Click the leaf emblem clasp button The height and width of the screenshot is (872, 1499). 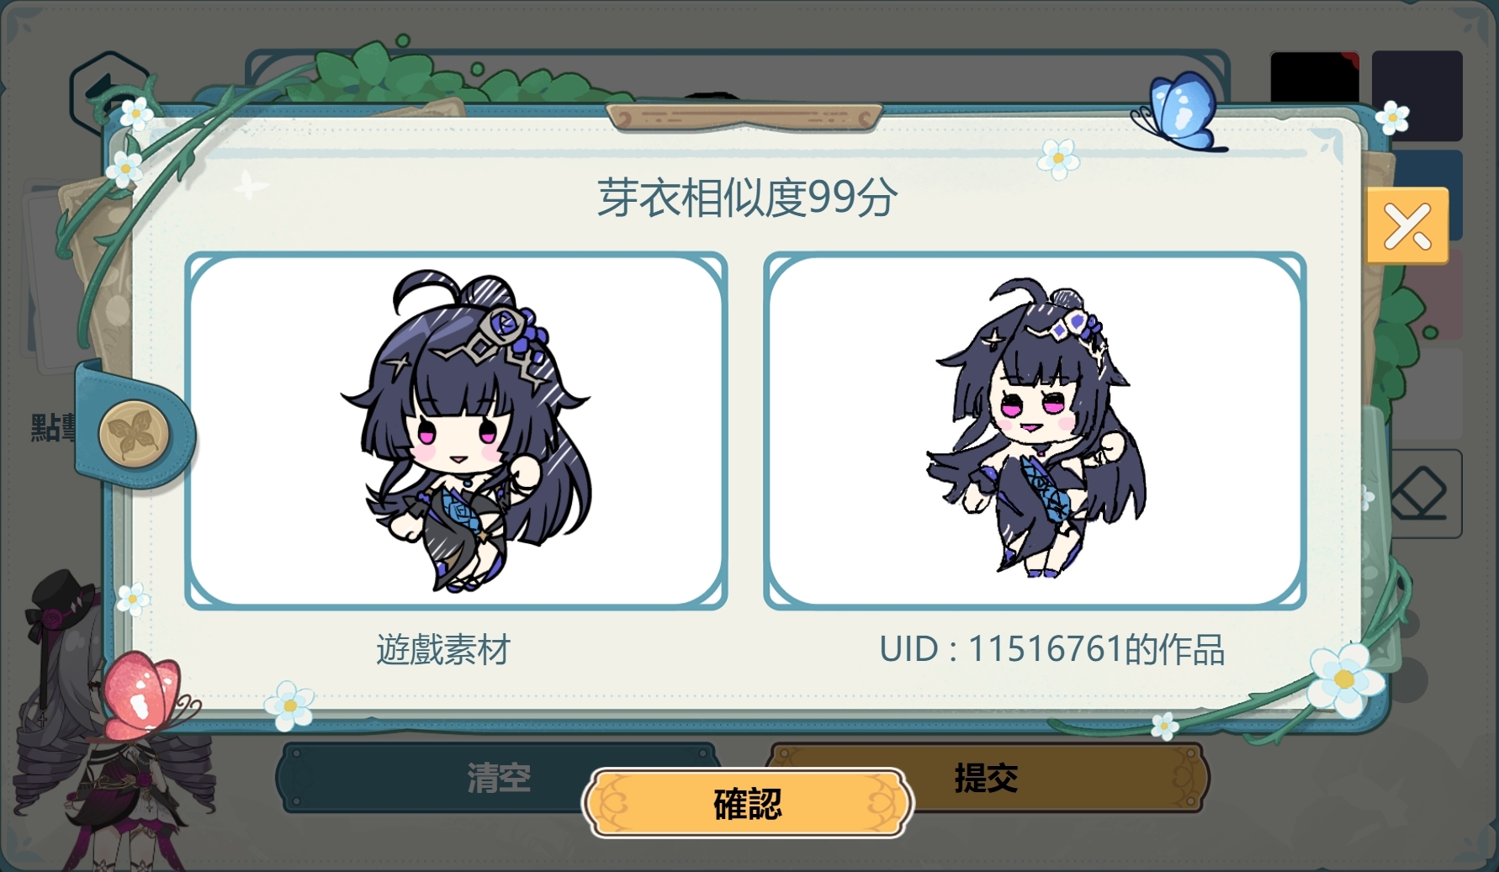[x=135, y=434]
